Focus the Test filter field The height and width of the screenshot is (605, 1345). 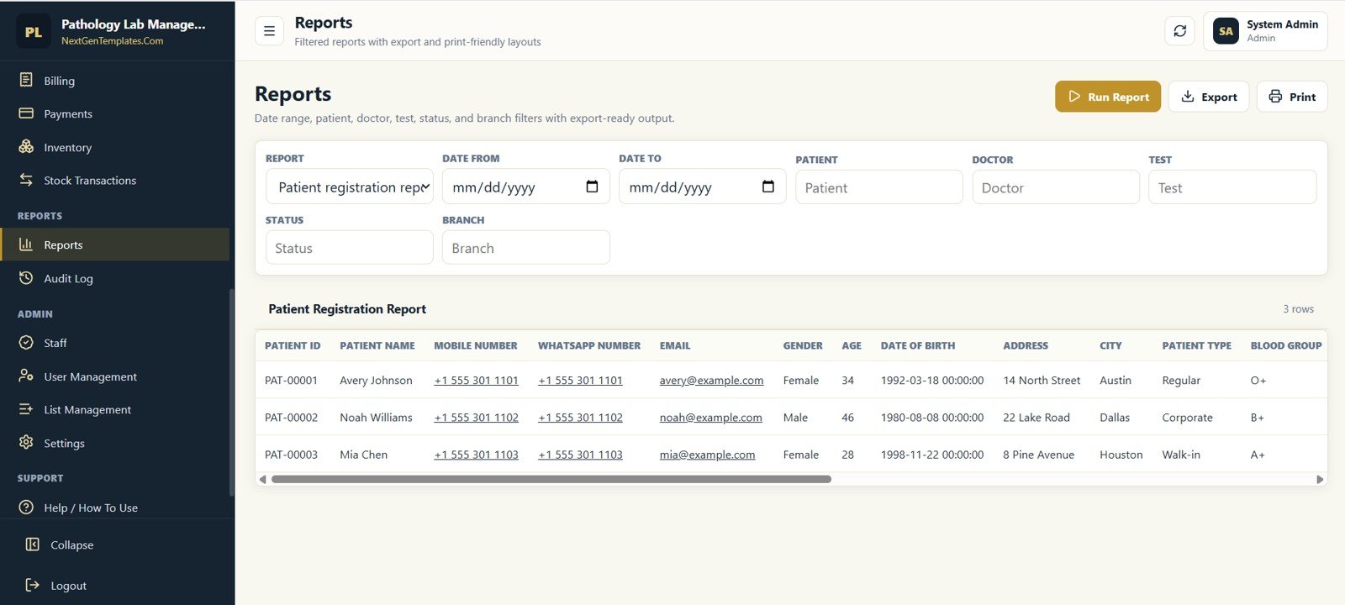1232,187
